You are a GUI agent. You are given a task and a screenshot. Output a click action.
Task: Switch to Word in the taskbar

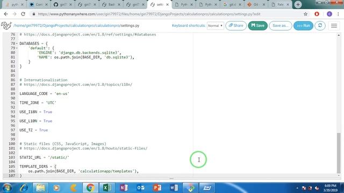pos(174,188)
